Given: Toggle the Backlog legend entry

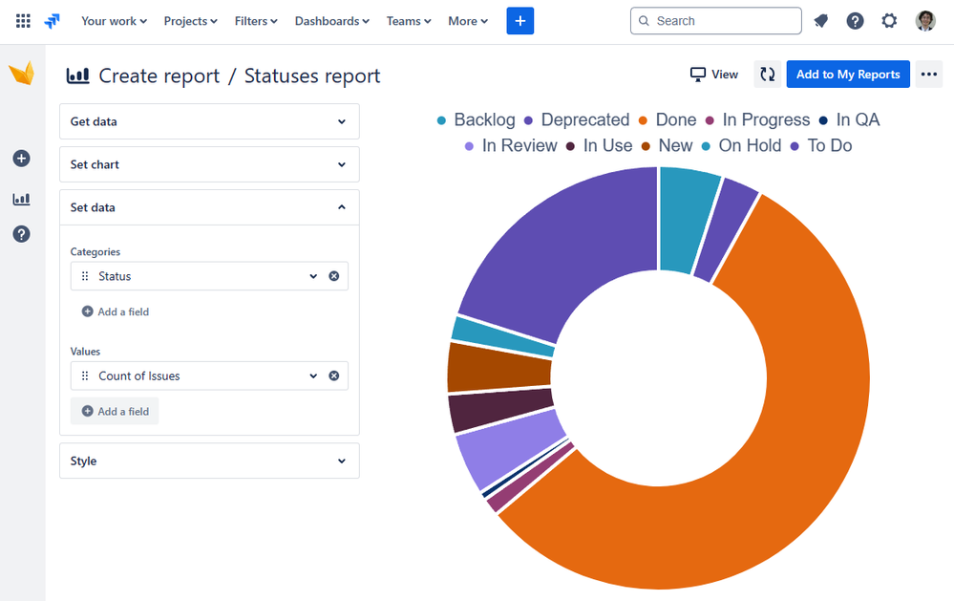Looking at the screenshot, I should coord(477,120).
